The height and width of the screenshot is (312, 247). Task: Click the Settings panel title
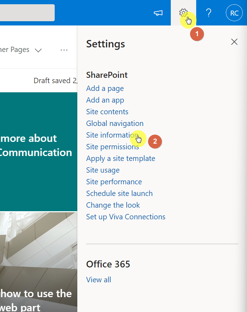pyautogui.click(x=106, y=44)
